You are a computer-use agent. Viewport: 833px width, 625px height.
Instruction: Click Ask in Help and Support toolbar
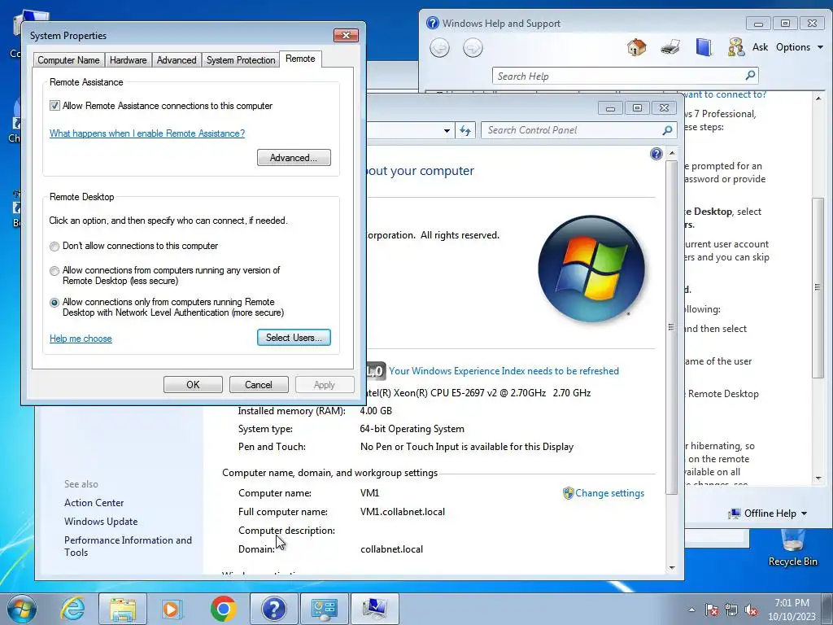pos(760,47)
